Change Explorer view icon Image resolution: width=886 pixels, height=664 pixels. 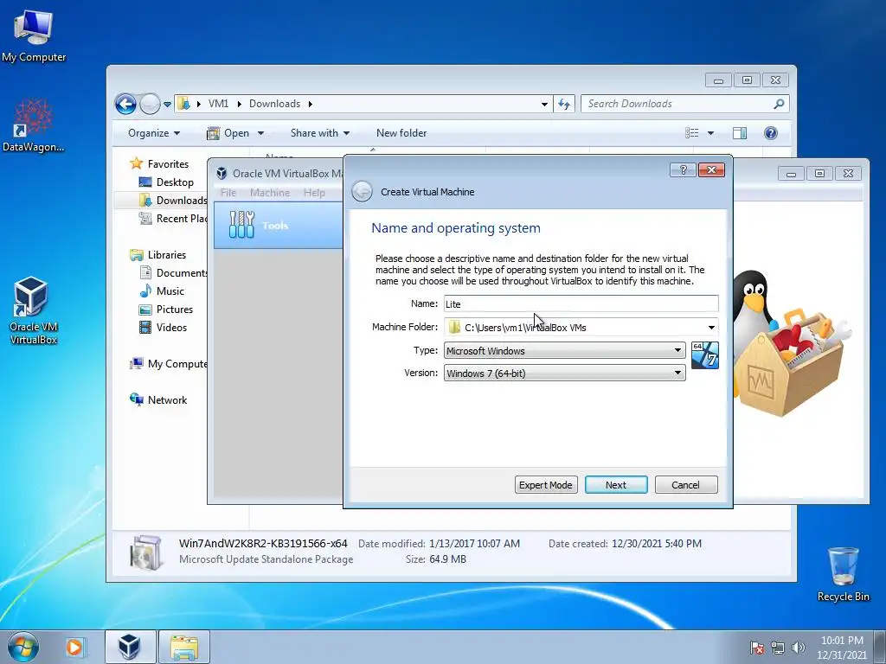point(692,133)
